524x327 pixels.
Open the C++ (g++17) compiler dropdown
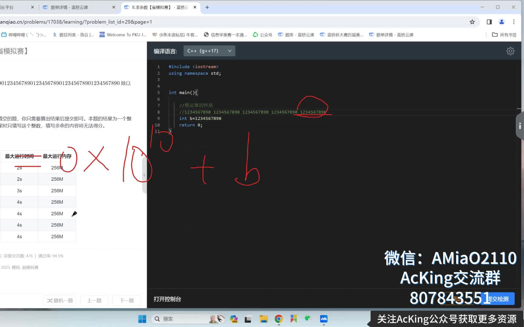point(209,51)
